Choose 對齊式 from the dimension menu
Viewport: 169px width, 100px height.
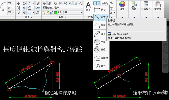point(101,17)
